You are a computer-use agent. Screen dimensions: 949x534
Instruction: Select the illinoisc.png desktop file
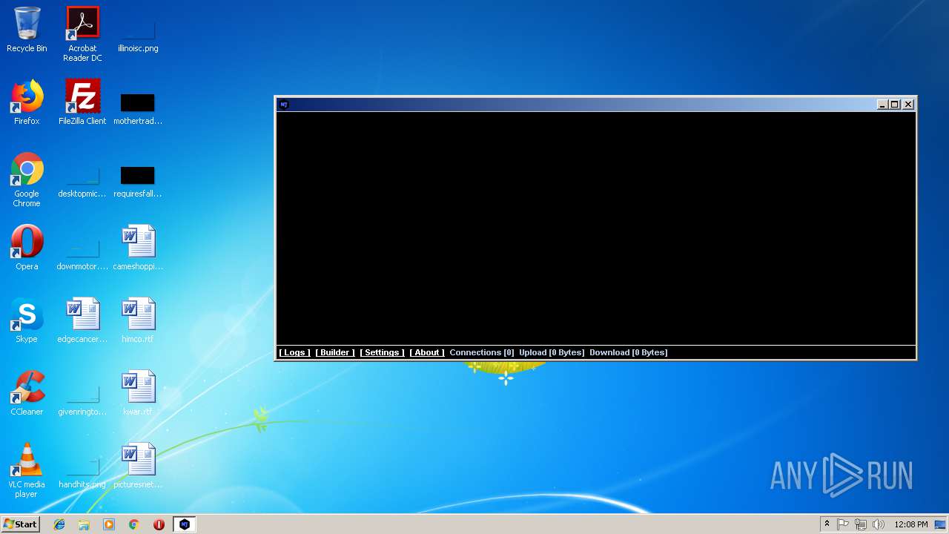point(138,34)
